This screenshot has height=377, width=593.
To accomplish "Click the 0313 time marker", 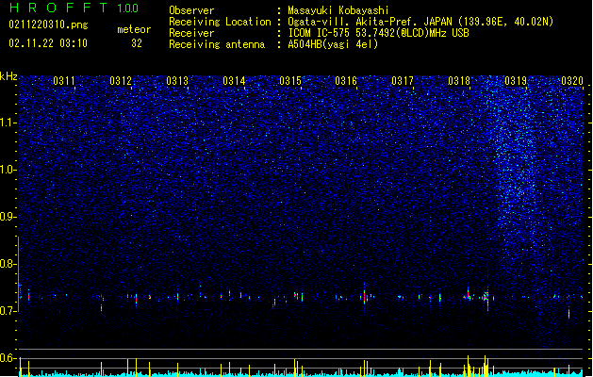I will (177, 80).
